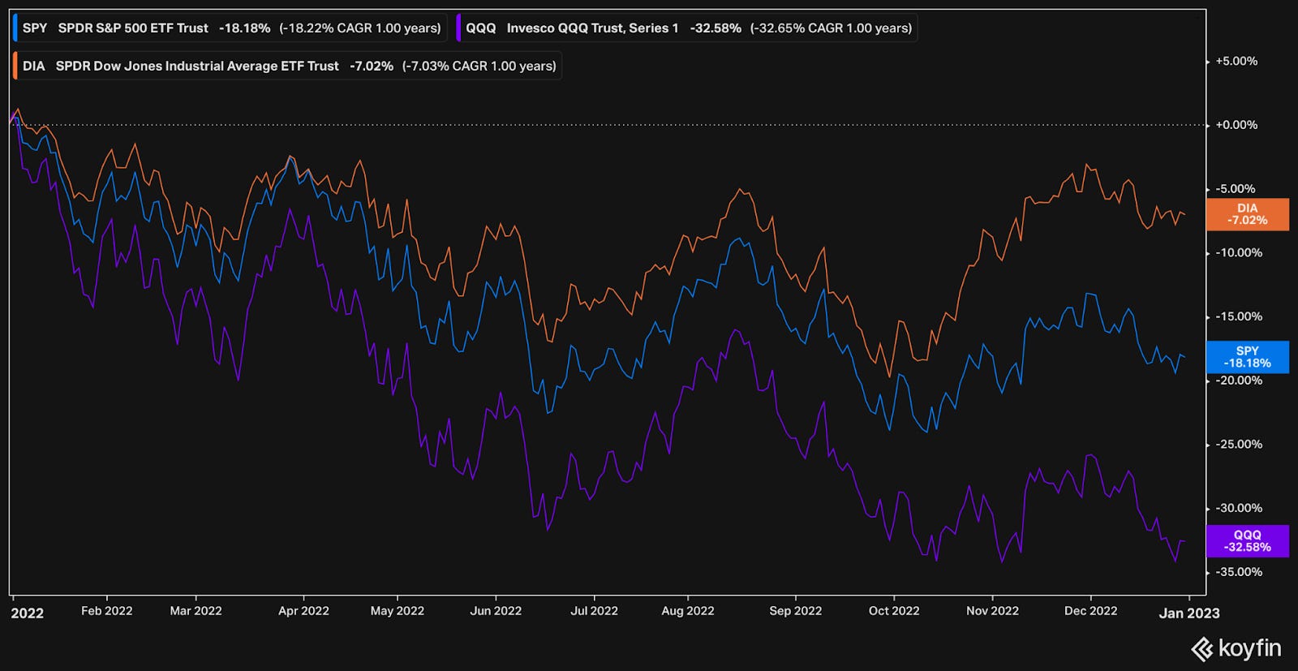Click DIA's -7.03% CAGR text in legend
Screen dimensions: 1298x671
479,66
